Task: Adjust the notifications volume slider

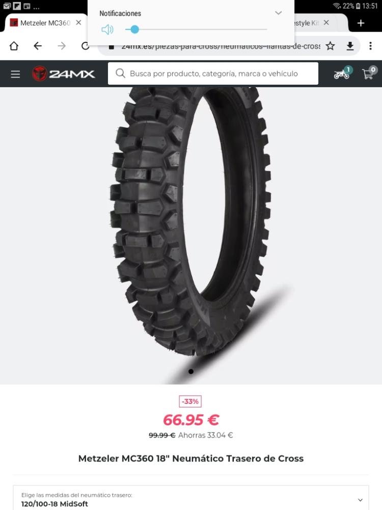Action: (x=196, y=30)
